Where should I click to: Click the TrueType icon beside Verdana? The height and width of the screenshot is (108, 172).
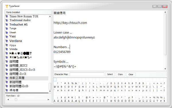pos(7,41)
